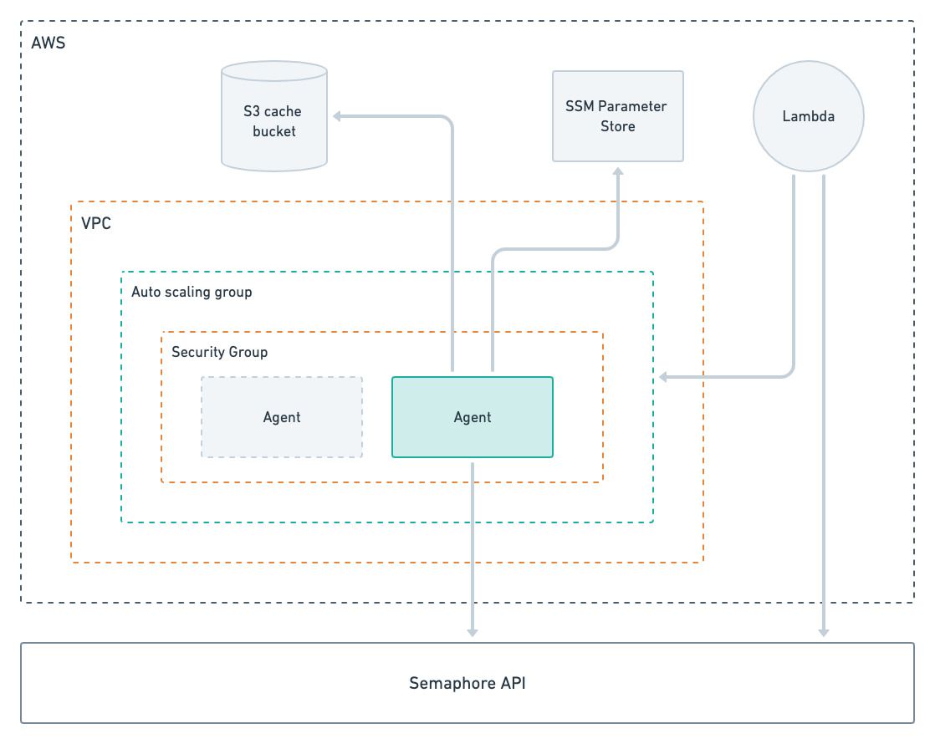
Task: Click the Semaphore API box
Action: point(467,683)
